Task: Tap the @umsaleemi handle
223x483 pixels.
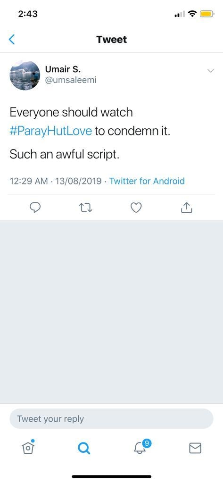Action: [71, 80]
